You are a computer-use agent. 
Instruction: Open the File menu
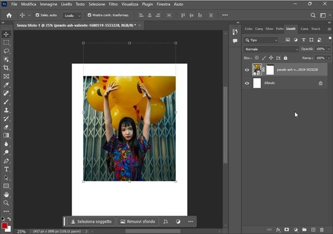coord(14,4)
